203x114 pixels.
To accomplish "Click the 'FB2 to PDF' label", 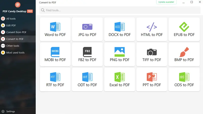I will tap(87, 60).
